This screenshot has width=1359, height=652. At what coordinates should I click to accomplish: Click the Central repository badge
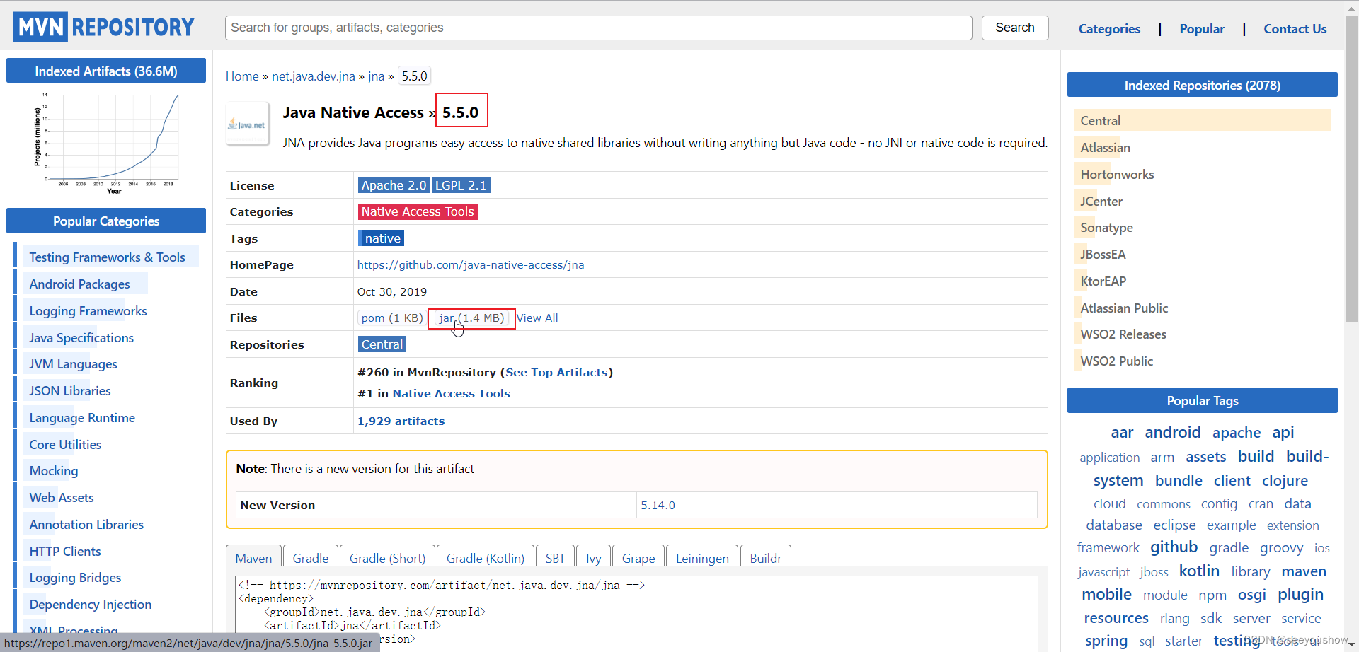point(382,344)
